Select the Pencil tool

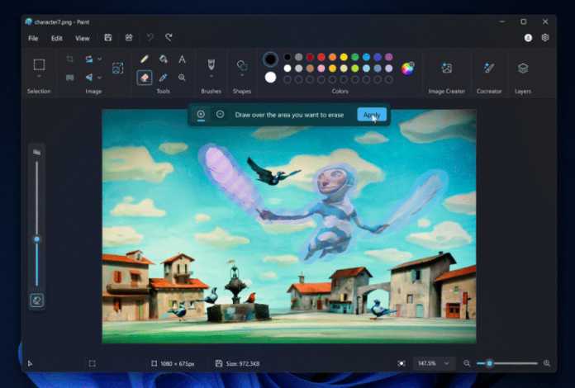point(145,59)
